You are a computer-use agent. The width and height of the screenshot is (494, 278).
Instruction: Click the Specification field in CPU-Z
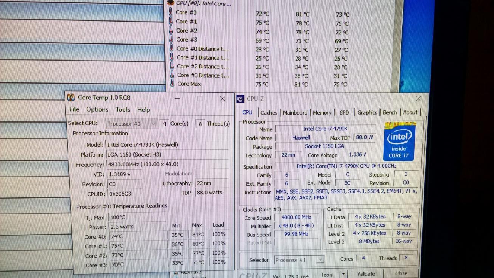pyautogui.click(x=346, y=166)
